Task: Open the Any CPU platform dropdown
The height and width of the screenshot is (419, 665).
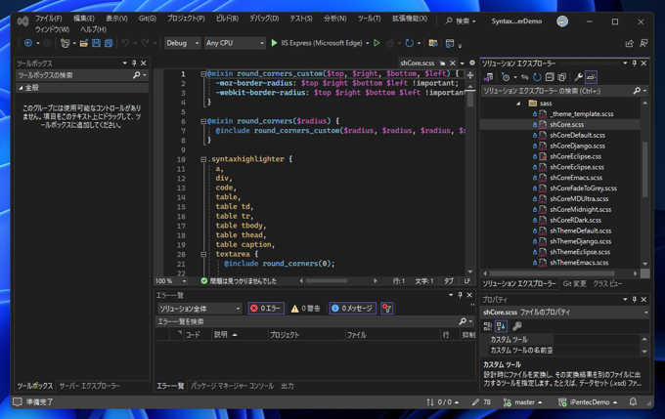Action: coord(234,43)
